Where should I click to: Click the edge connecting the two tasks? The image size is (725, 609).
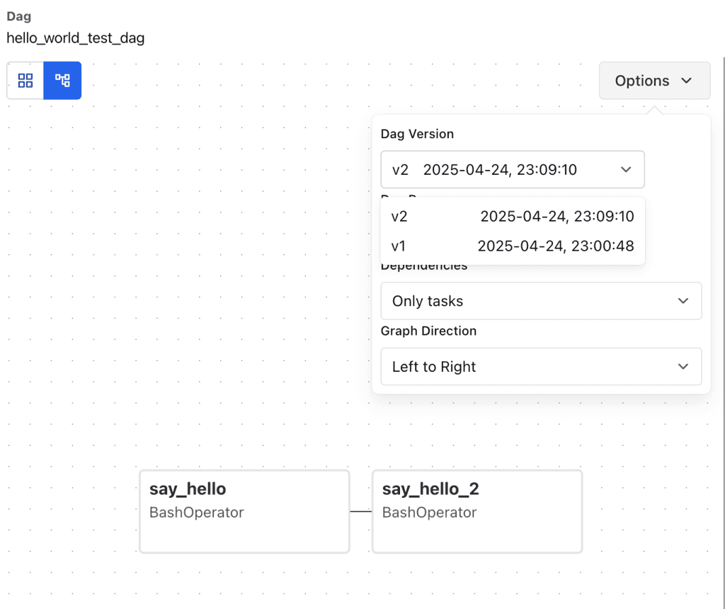pyautogui.click(x=360, y=511)
